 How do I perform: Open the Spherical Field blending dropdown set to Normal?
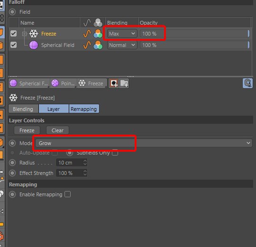[122, 45]
